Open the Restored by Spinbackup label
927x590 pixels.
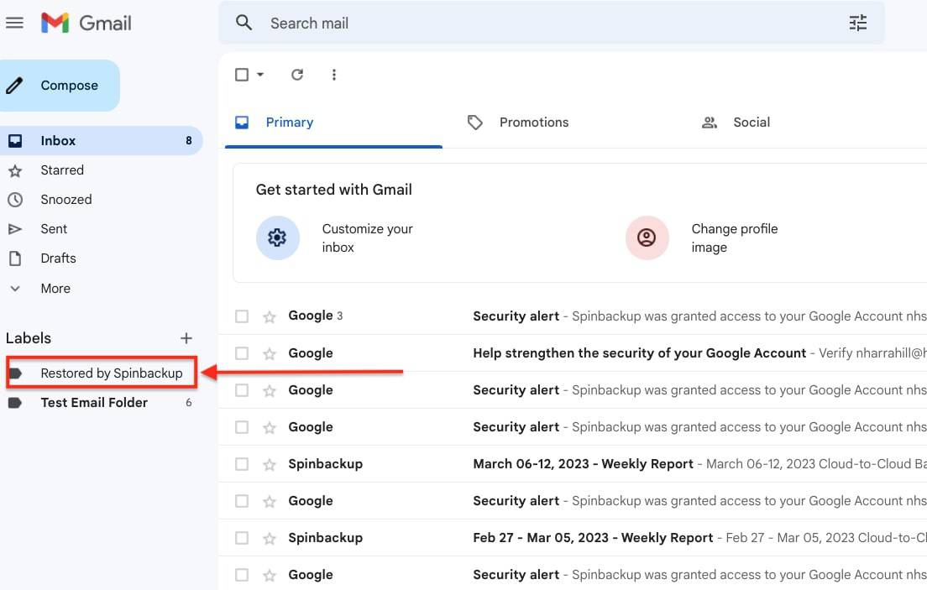102,373
